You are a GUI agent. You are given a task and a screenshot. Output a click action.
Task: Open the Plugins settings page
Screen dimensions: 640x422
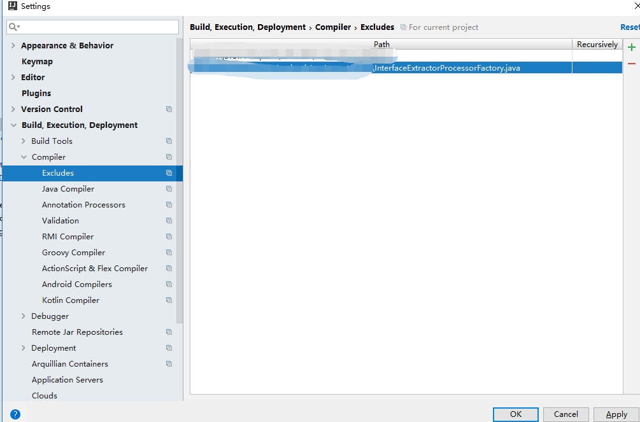coord(36,94)
